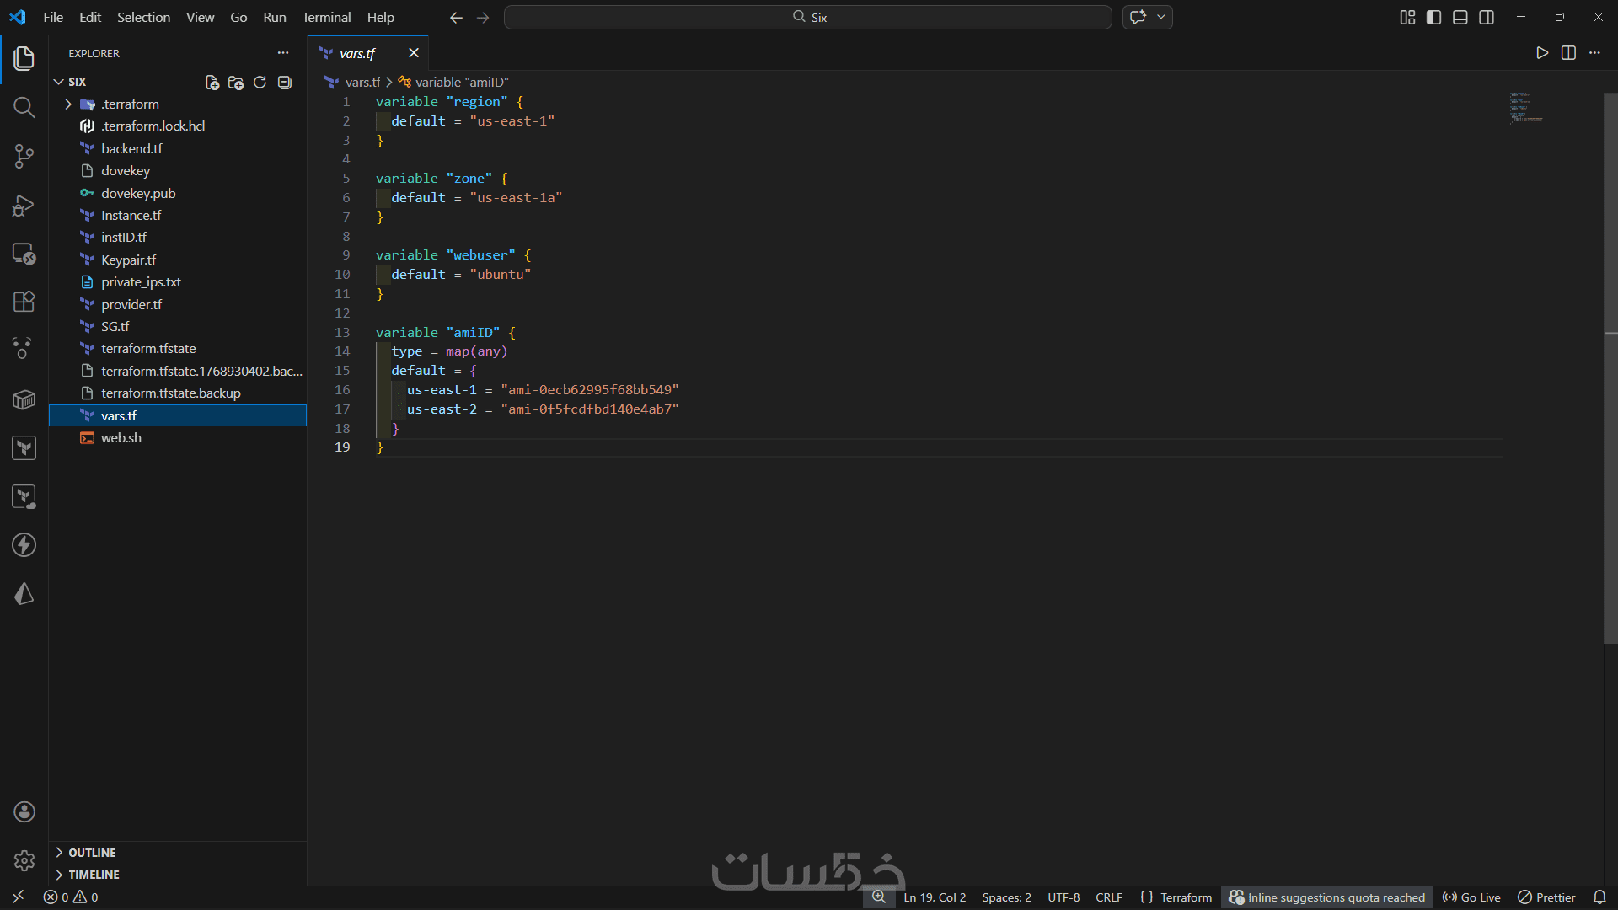Open the Terminal menu
1618x910 pixels.
pos(326,17)
